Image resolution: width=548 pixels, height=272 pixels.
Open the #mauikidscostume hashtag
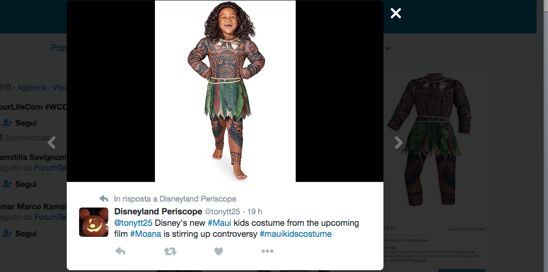(295, 234)
